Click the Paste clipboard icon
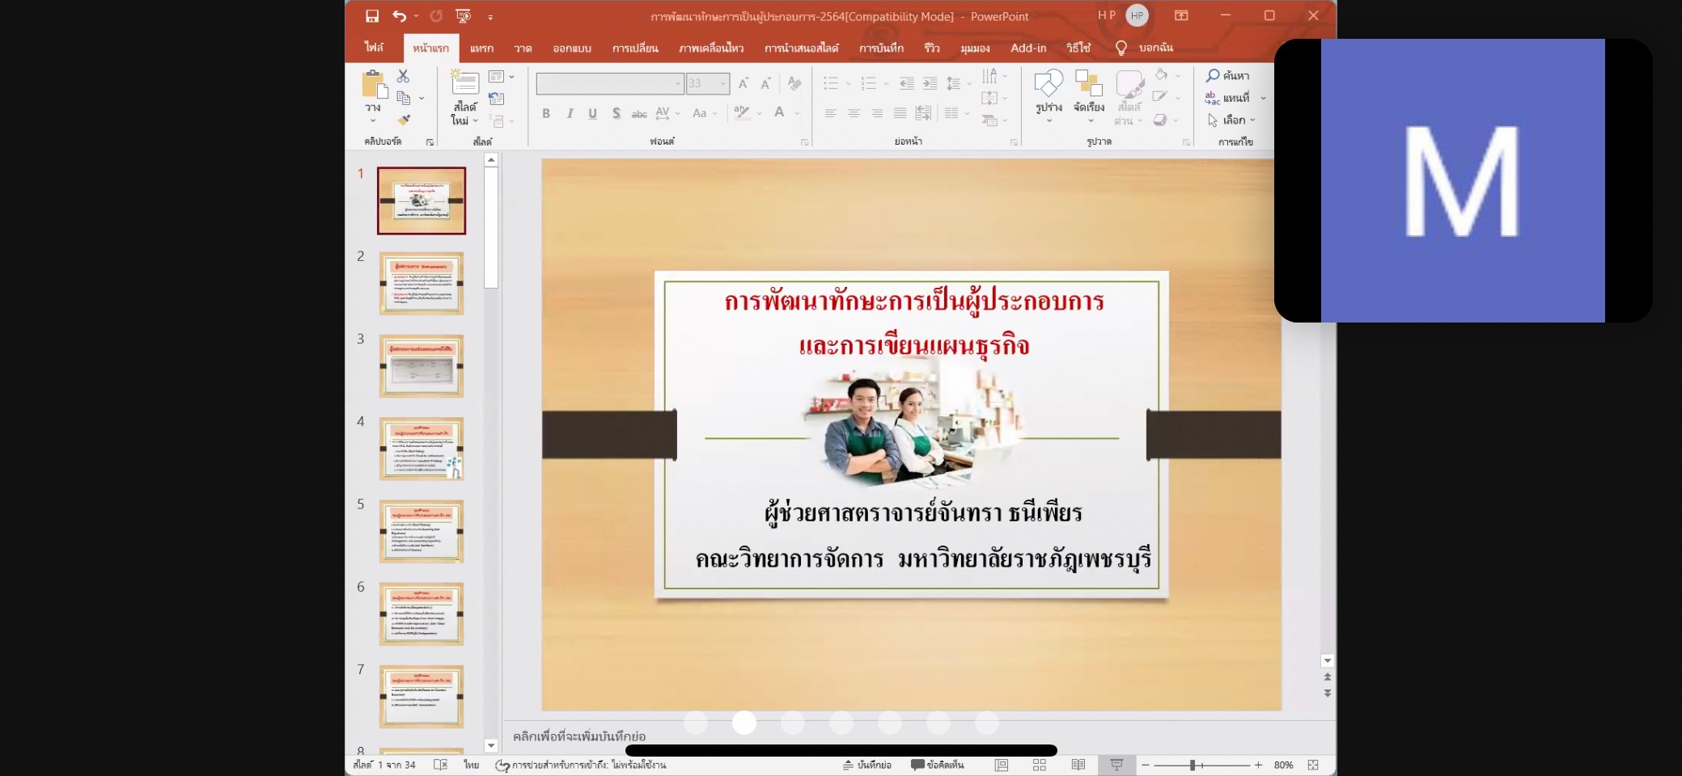The width and height of the screenshot is (1682, 776). pos(373,84)
